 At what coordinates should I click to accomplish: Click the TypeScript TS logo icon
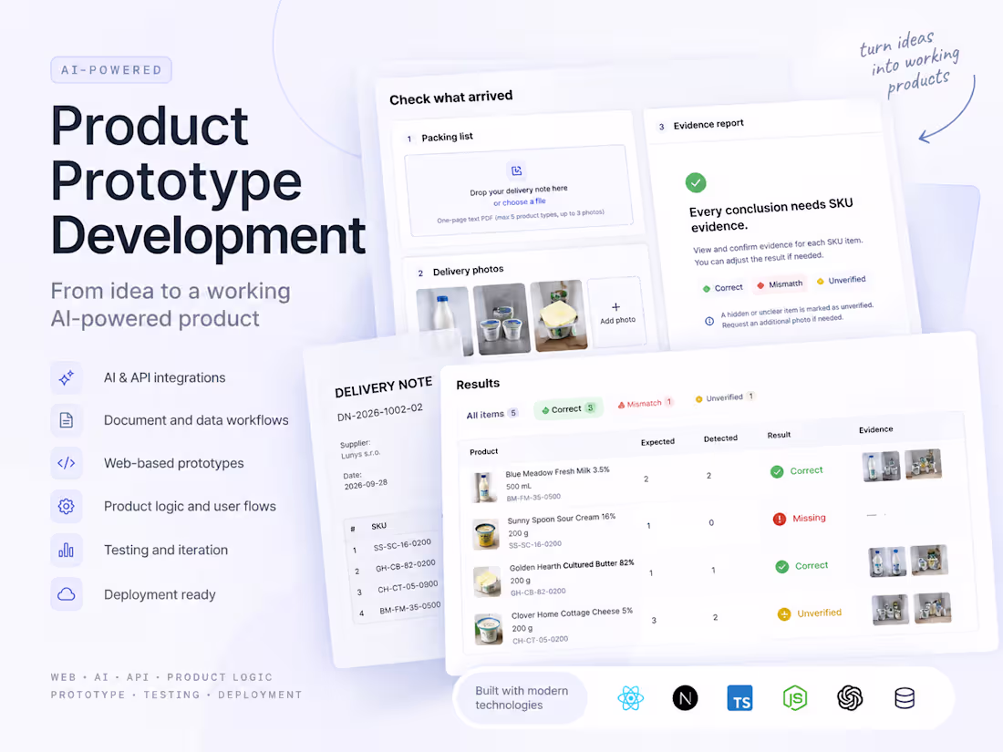[x=740, y=698]
